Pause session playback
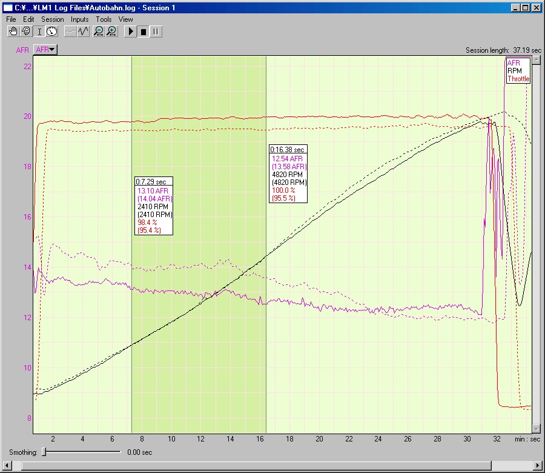545x473 pixels. coord(156,32)
